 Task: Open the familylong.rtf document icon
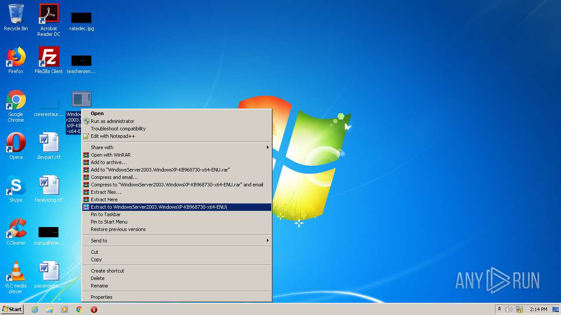[49, 189]
